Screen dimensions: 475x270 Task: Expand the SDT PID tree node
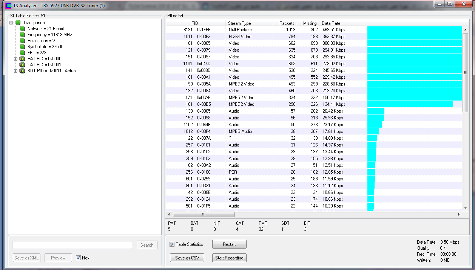[x=15, y=71]
